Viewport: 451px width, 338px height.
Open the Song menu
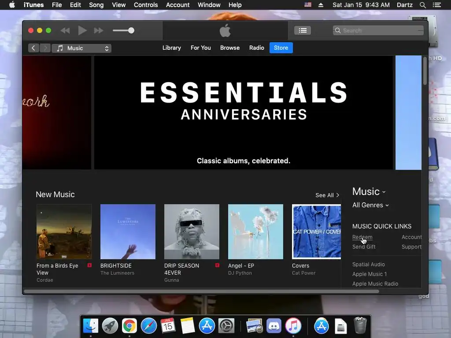(96, 5)
